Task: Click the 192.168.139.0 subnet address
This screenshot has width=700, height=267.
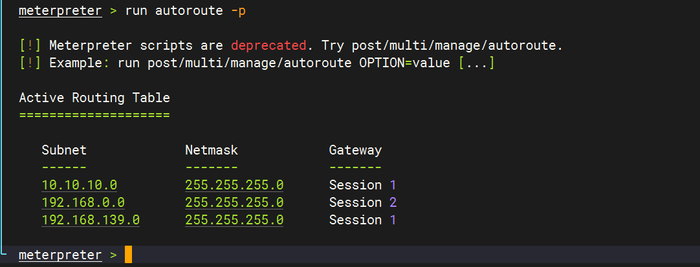Action: [x=91, y=220]
